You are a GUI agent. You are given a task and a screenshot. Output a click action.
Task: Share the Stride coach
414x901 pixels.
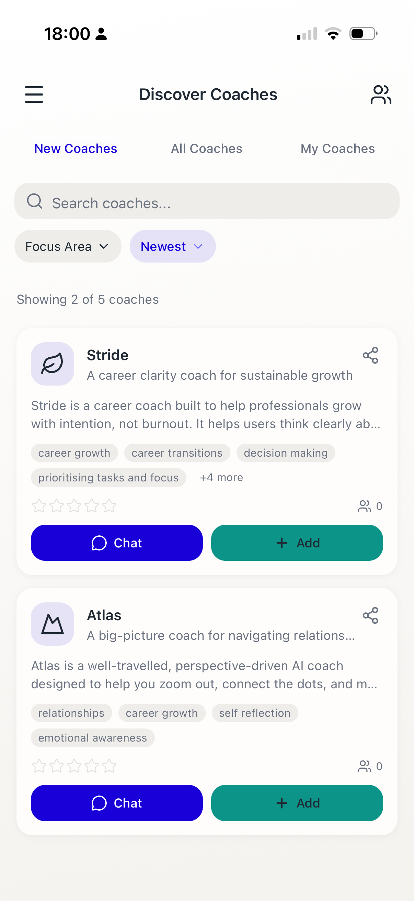pos(370,355)
